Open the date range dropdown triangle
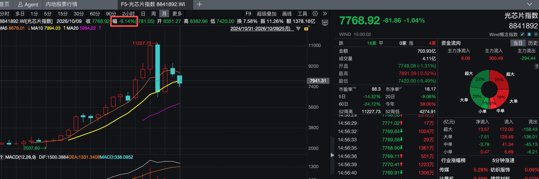Screen dimensions: 539x179 (x=298, y=29)
